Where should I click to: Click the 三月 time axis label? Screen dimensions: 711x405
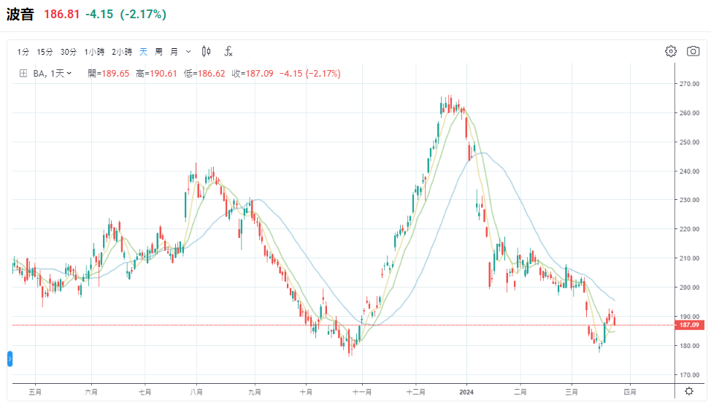click(572, 392)
